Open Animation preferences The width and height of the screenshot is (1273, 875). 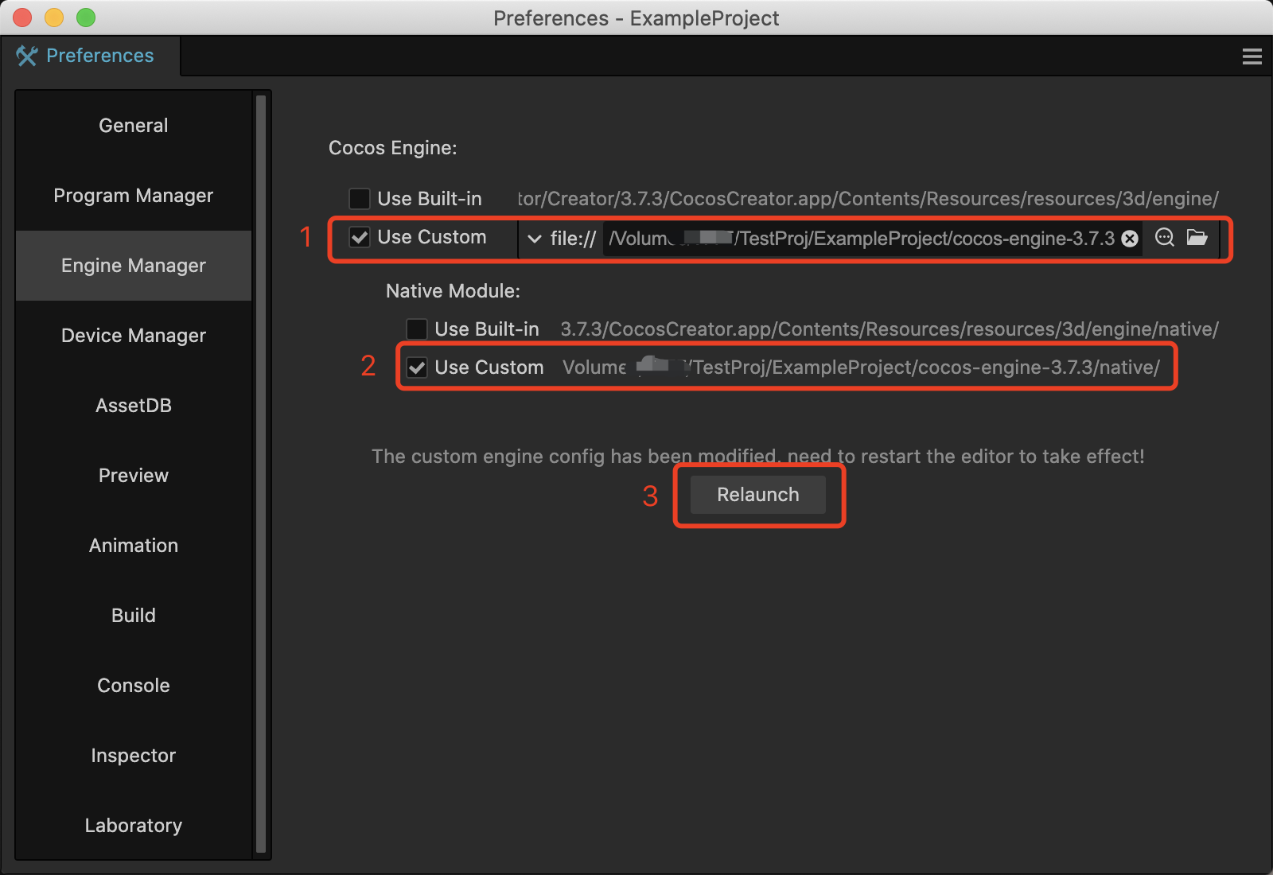click(134, 546)
